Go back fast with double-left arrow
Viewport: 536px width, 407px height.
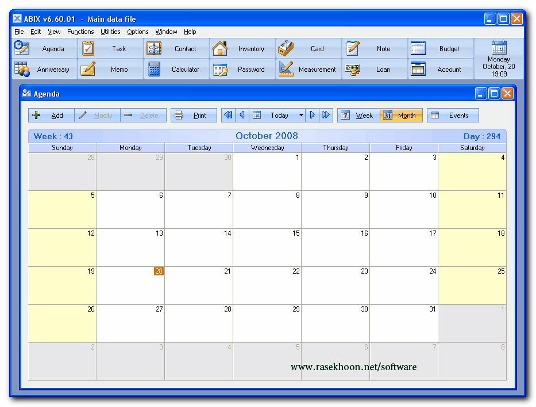[228, 116]
